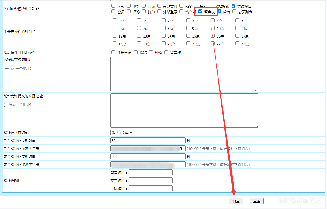Open the 验证码字符组成 dropdown

click(x=122, y=132)
